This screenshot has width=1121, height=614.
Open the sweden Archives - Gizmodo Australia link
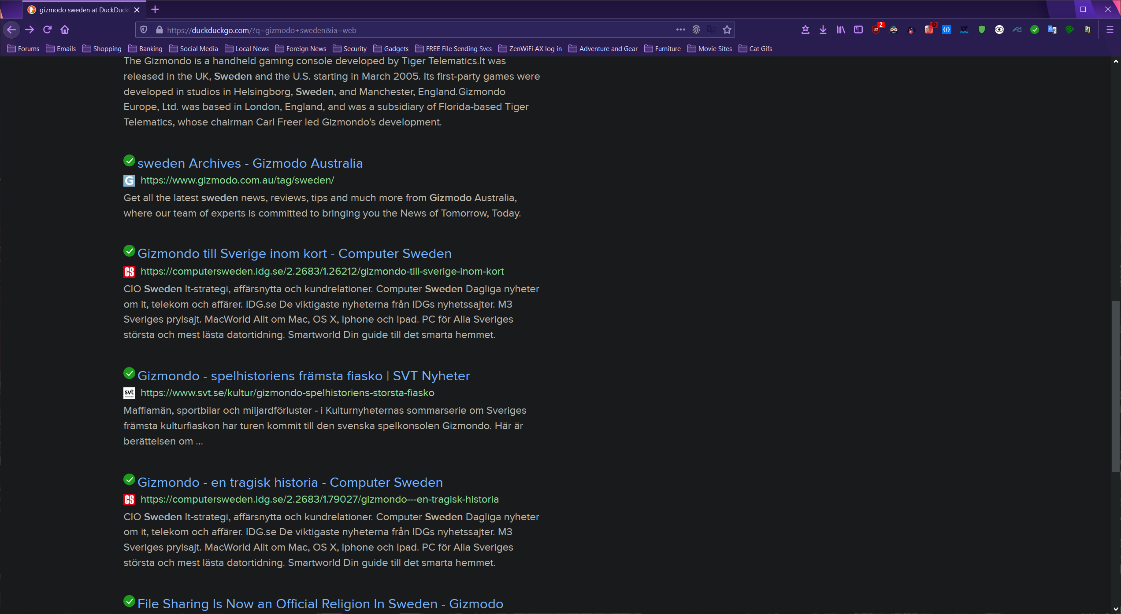(250, 163)
